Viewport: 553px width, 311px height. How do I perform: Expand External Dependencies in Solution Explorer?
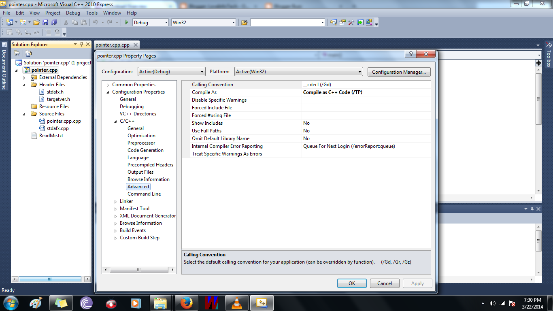[x=24, y=78]
